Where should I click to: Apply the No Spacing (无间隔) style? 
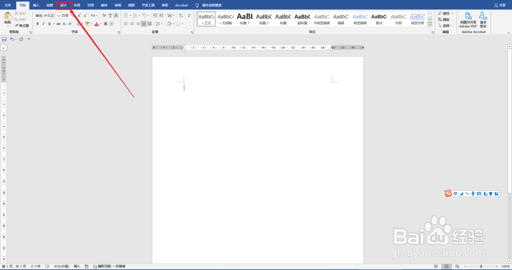pyautogui.click(x=225, y=19)
